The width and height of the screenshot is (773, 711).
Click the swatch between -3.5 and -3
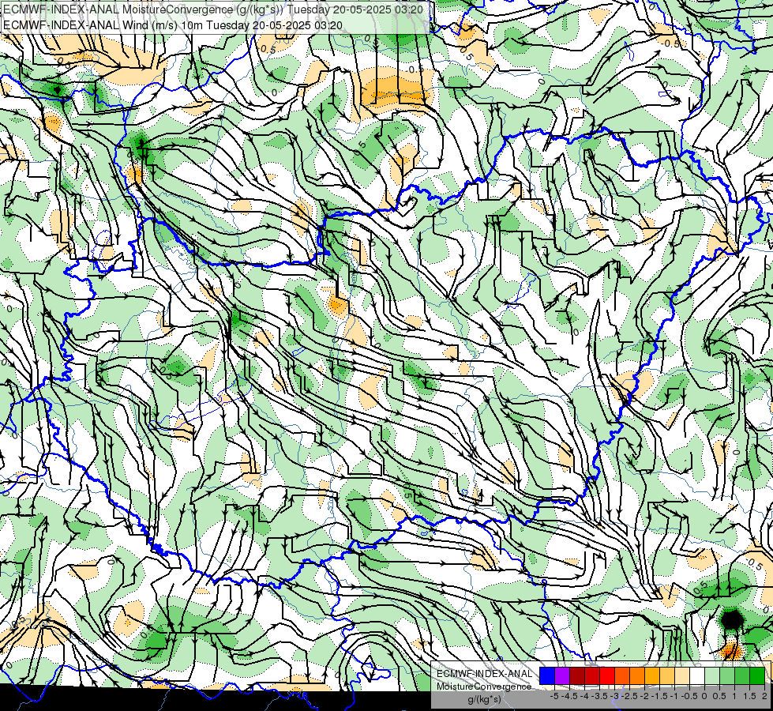(x=607, y=676)
